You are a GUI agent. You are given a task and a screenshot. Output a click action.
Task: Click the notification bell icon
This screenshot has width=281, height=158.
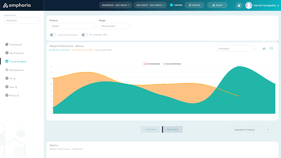[239, 5]
